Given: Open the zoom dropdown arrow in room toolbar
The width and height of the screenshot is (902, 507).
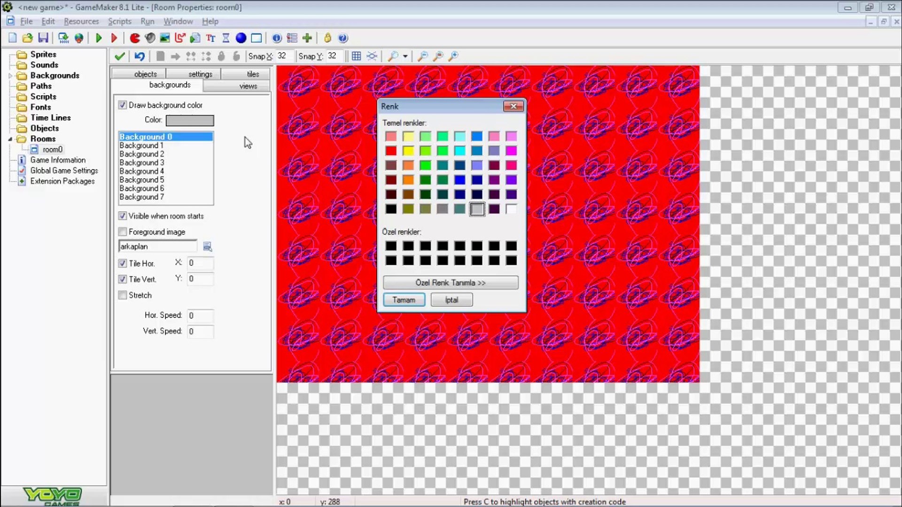Looking at the screenshot, I should 405,56.
